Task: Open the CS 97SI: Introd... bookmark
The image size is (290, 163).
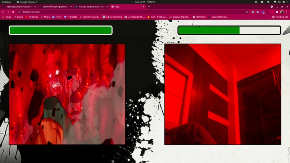Action: tap(90, 17)
